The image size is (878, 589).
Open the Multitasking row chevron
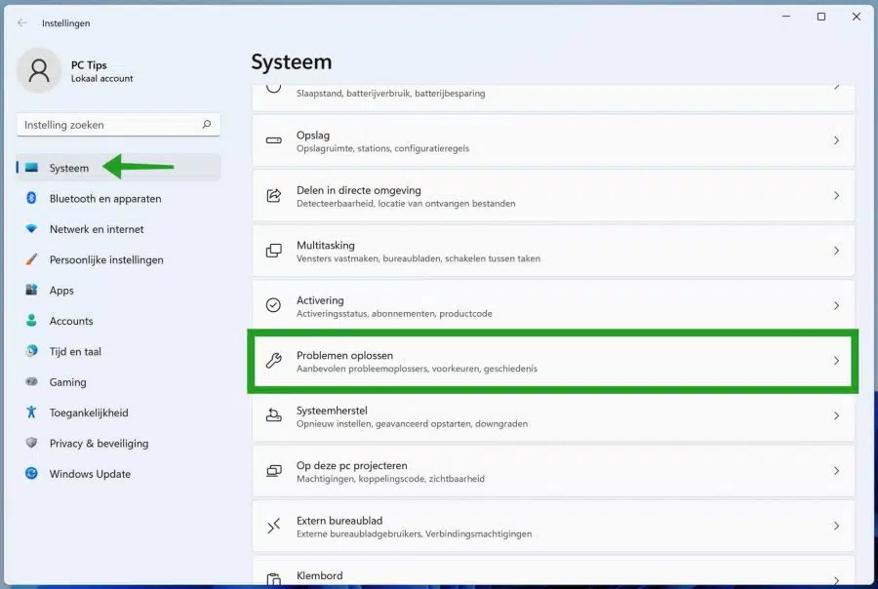point(836,251)
